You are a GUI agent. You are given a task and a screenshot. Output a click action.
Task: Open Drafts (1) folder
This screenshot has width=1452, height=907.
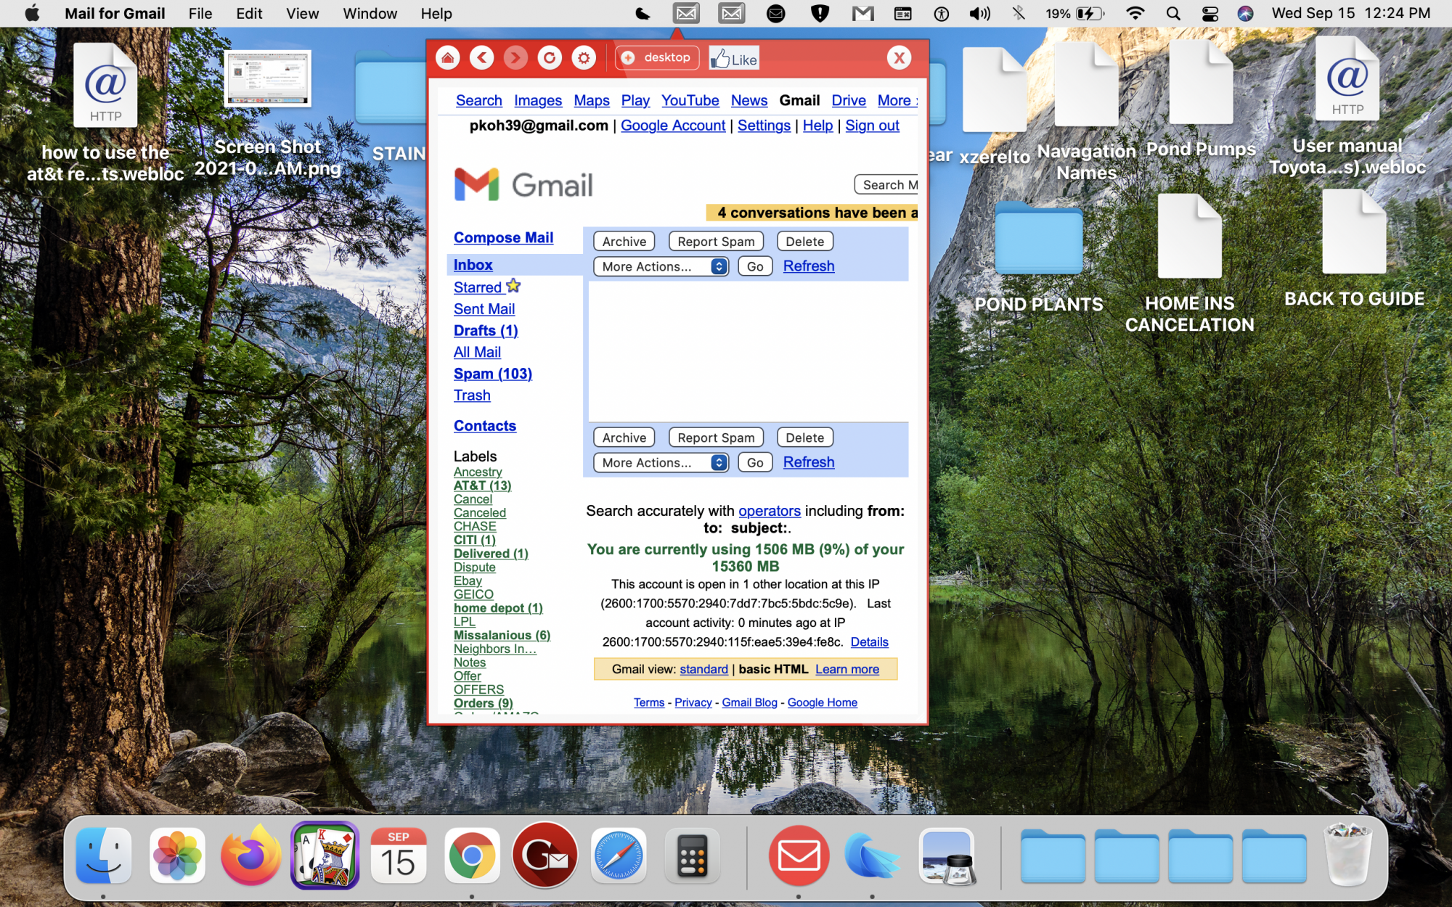pos(486,330)
